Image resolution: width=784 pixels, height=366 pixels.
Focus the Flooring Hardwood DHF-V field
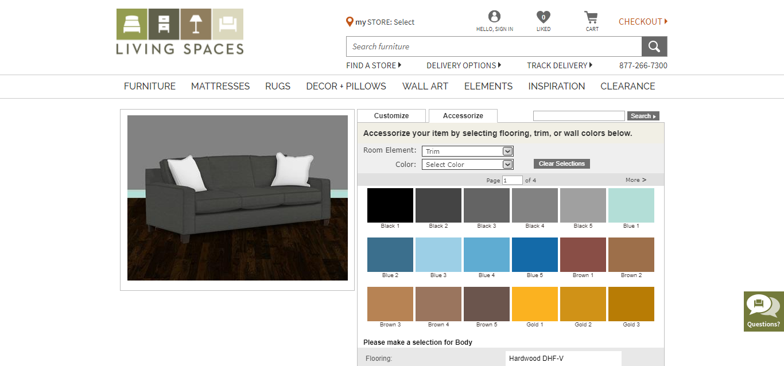coord(564,359)
